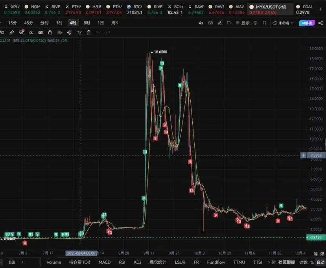Image resolution: width=326 pixels, height=268 pixels.
Task: Click the crop-shape tool at toolbar start
Action: click(2, 32)
